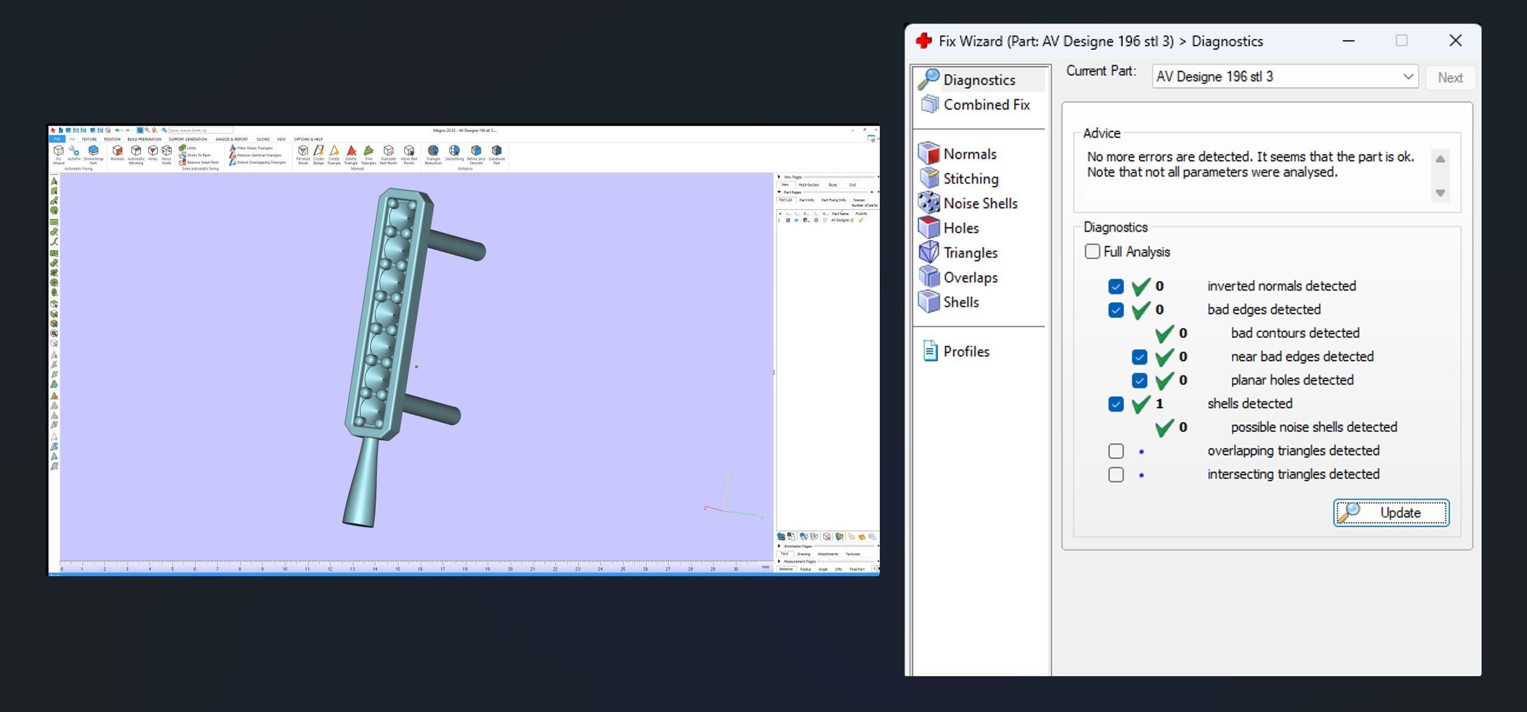The image size is (1527, 712).
Task: Open the Overlaps page in Fix Wizard
Action: 970,277
